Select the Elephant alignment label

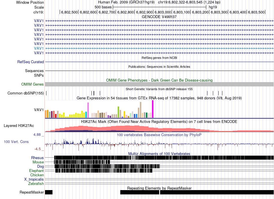(x=36, y=171)
